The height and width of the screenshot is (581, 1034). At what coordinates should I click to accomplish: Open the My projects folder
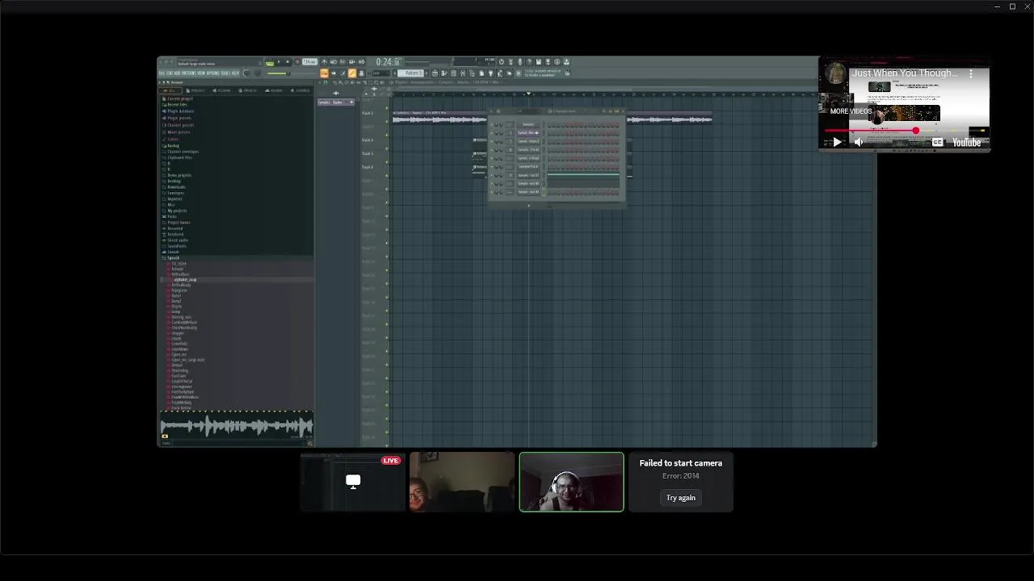176,211
